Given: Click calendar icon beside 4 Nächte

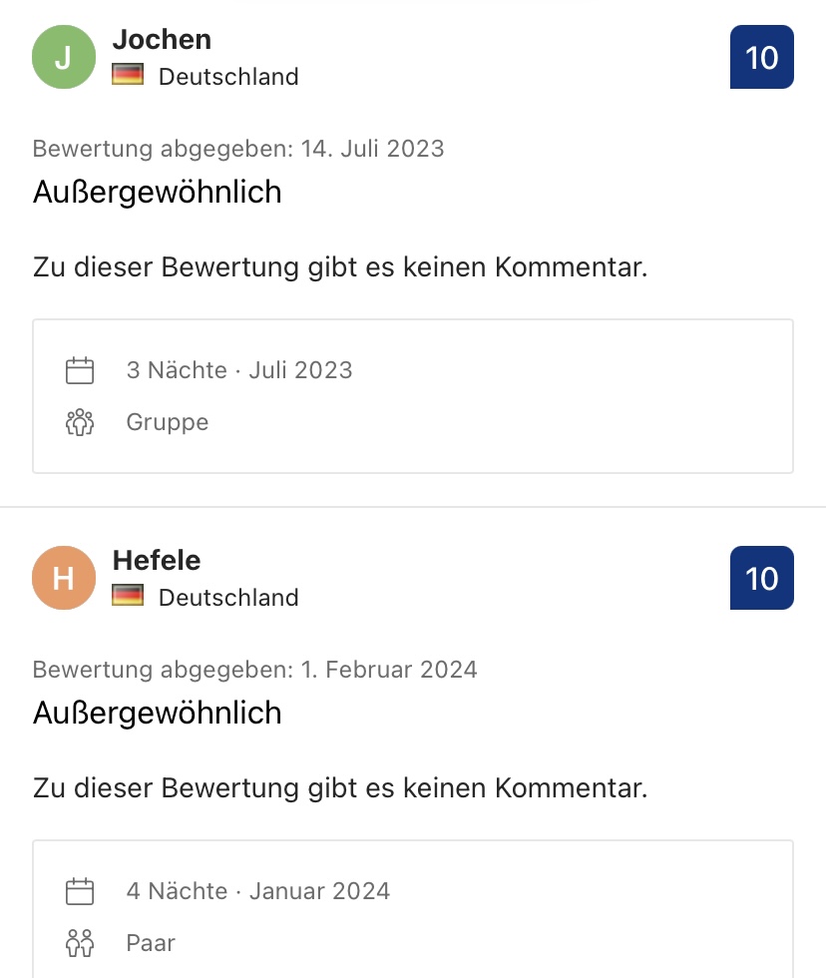Looking at the screenshot, I should 80,890.
